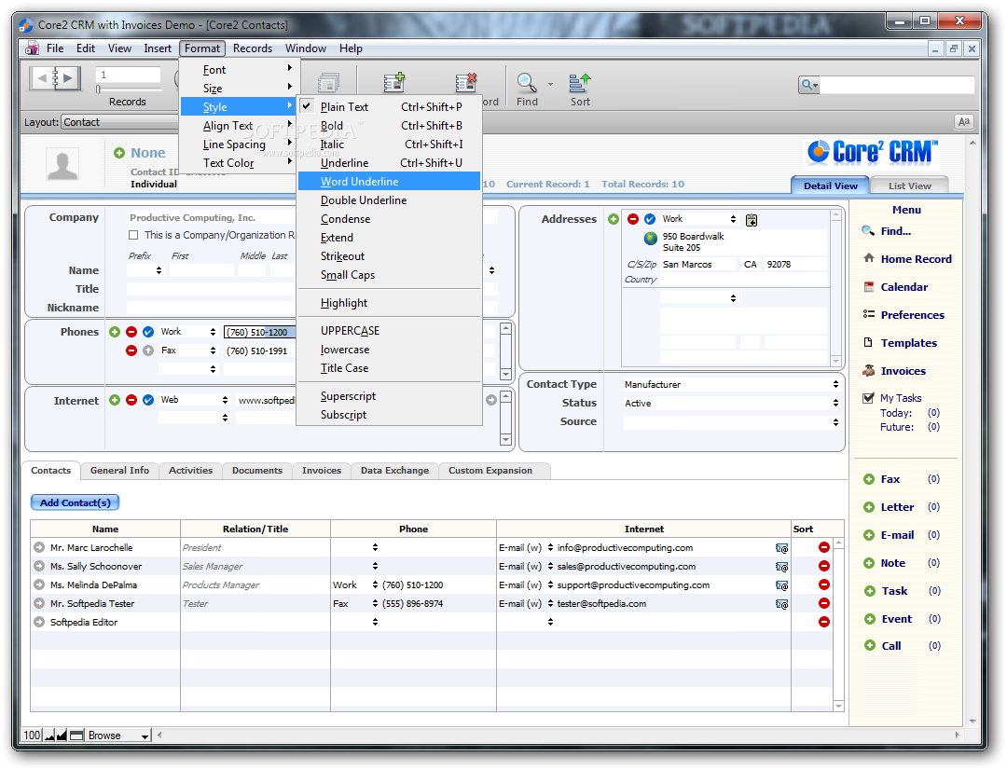Expand the Find toolbar dropdown arrow
Image resolution: width=1007 pixels, height=770 pixels.
(x=550, y=84)
